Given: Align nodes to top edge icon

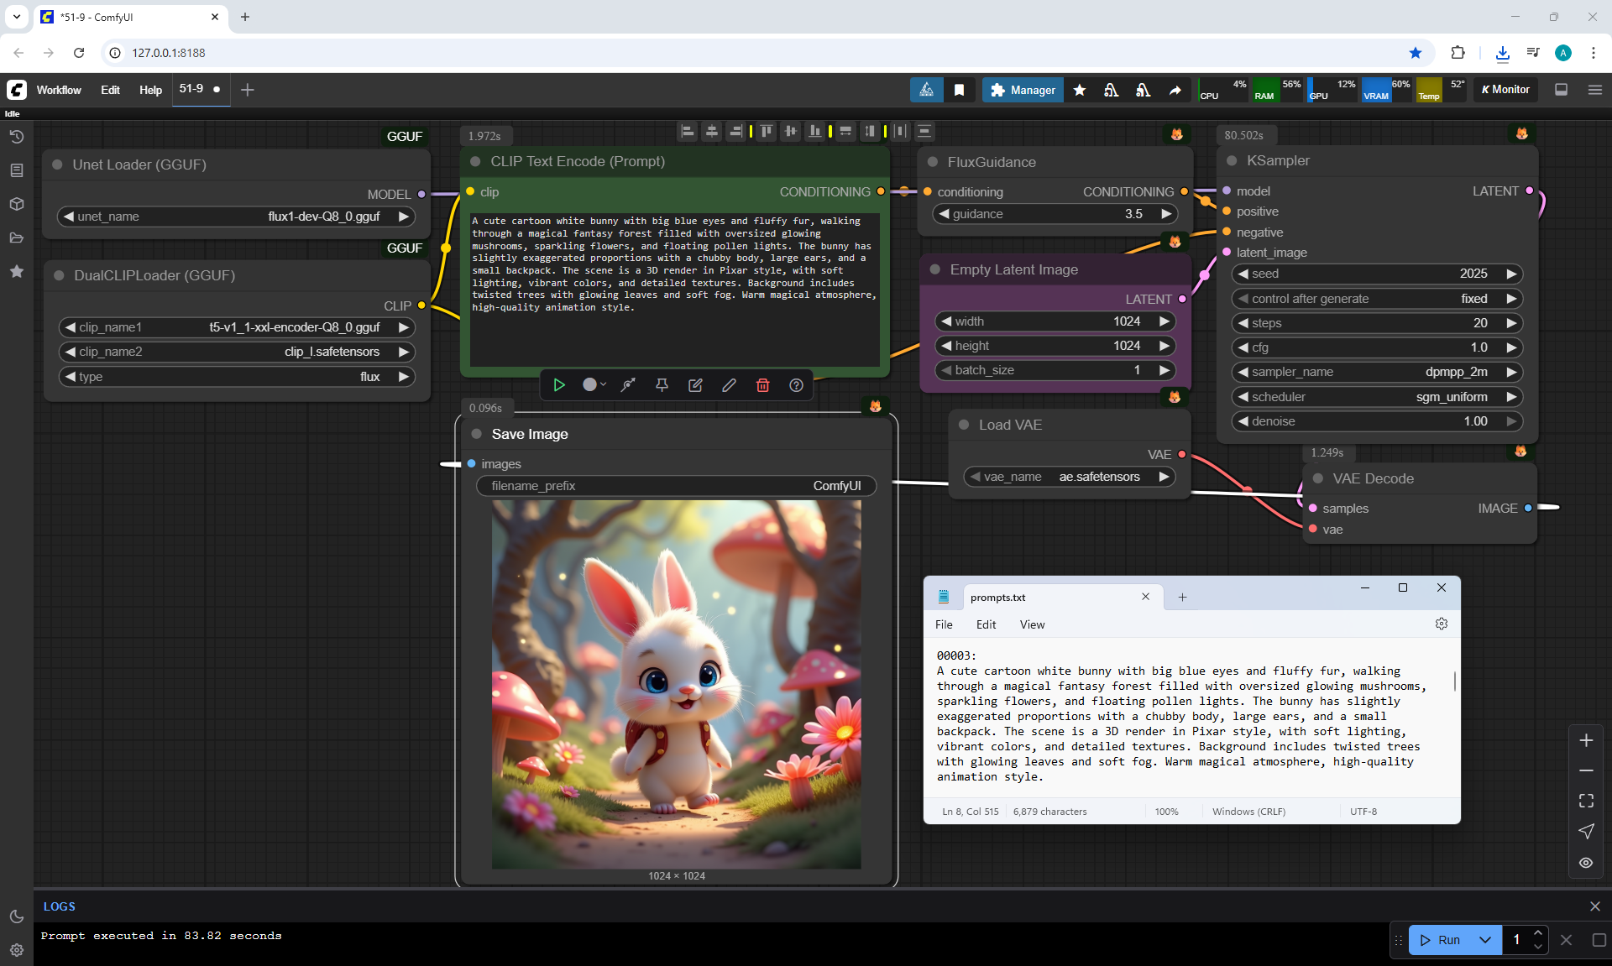Looking at the screenshot, I should (767, 131).
